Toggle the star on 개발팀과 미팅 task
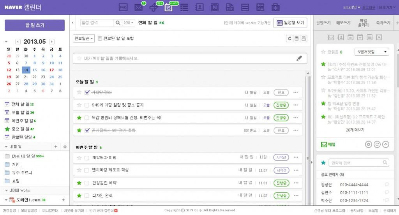399x215 pixels. [x=79, y=157]
